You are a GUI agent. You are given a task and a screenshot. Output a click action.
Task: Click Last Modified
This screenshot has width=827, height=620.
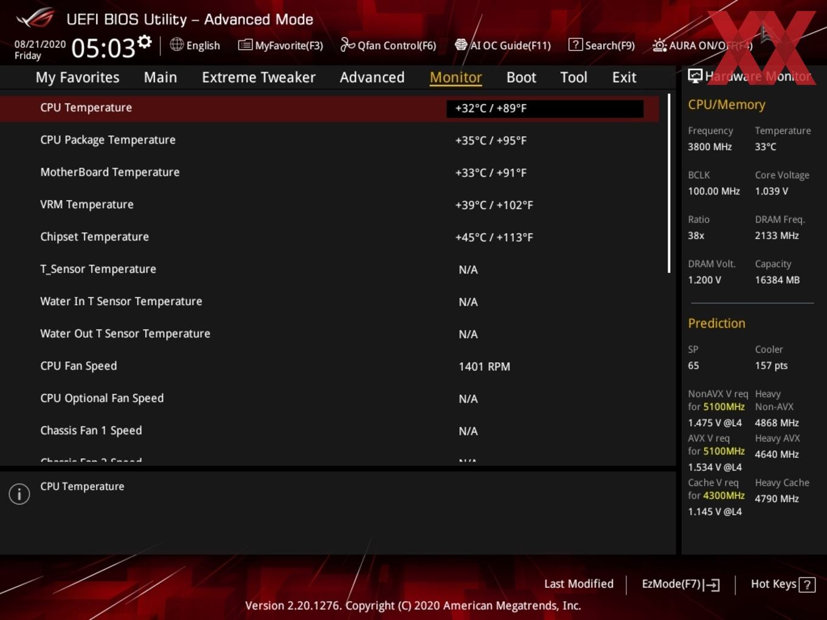coord(579,584)
